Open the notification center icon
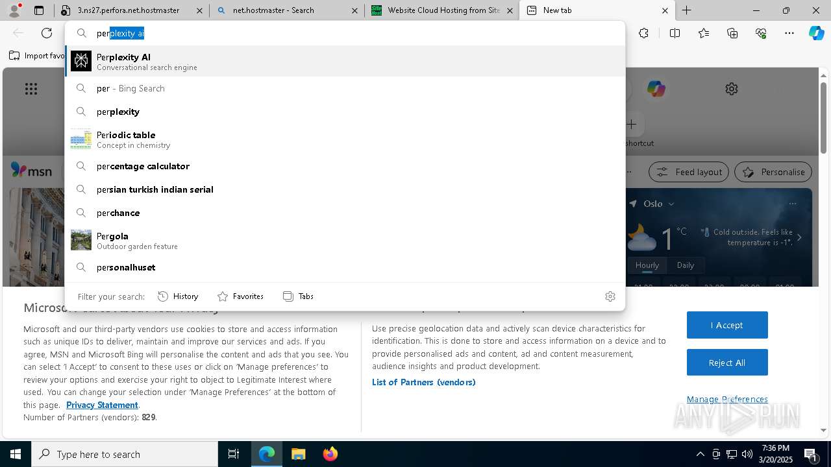This screenshot has height=467, width=831. coord(811,454)
